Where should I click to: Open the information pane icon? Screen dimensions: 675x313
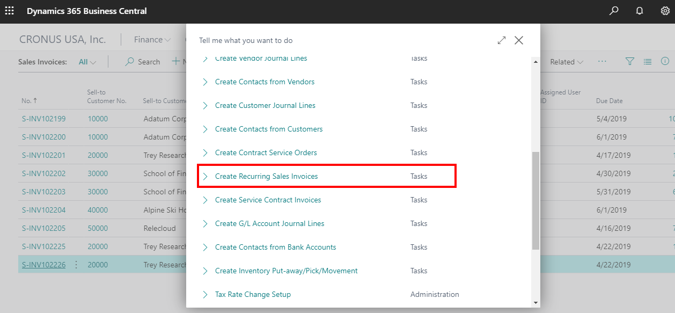(x=665, y=62)
